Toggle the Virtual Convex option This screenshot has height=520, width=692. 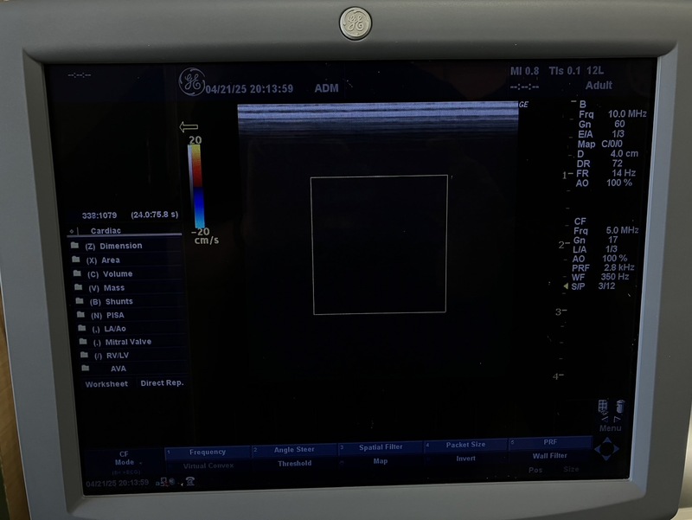click(208, 465)
